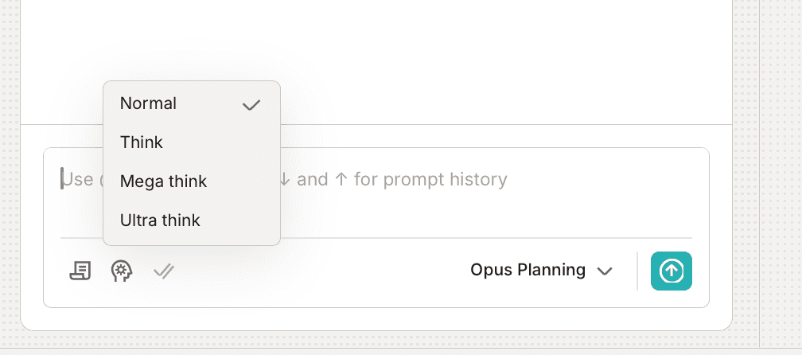
Task: Click the scroll-shaped script icon
Action: (x=80, y=271)
